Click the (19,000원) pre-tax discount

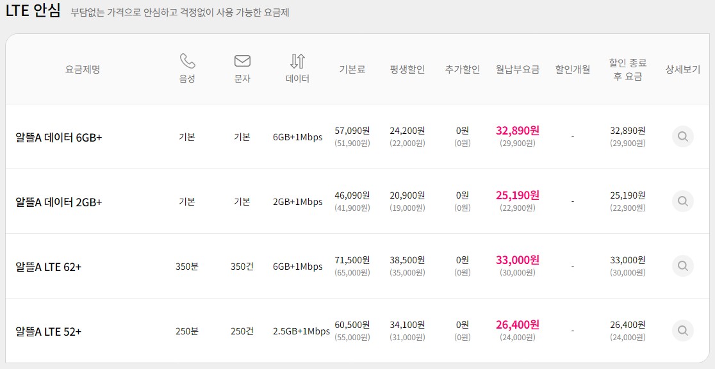(407, 208)
